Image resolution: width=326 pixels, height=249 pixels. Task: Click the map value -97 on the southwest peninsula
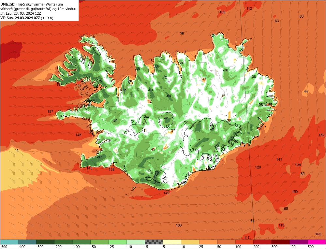pyautogui.click(x=99, y=157)
